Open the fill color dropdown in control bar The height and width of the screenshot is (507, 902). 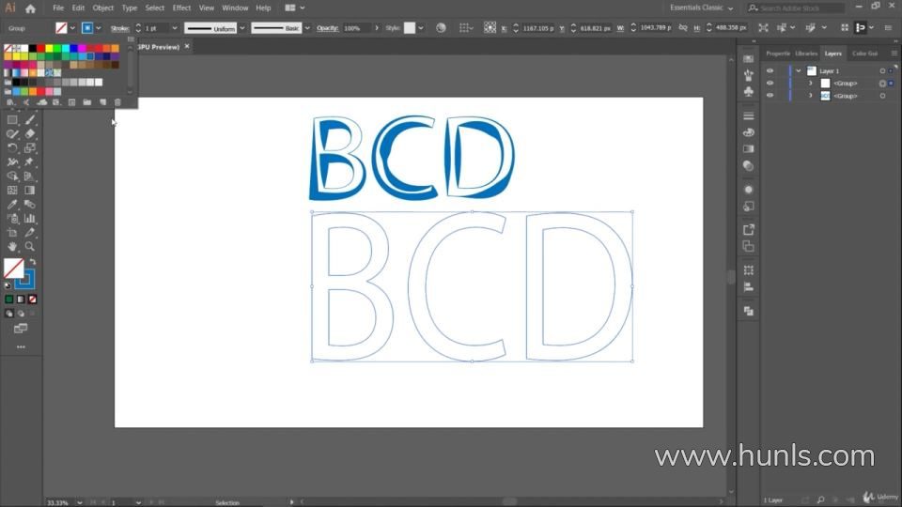pos(72,27)
